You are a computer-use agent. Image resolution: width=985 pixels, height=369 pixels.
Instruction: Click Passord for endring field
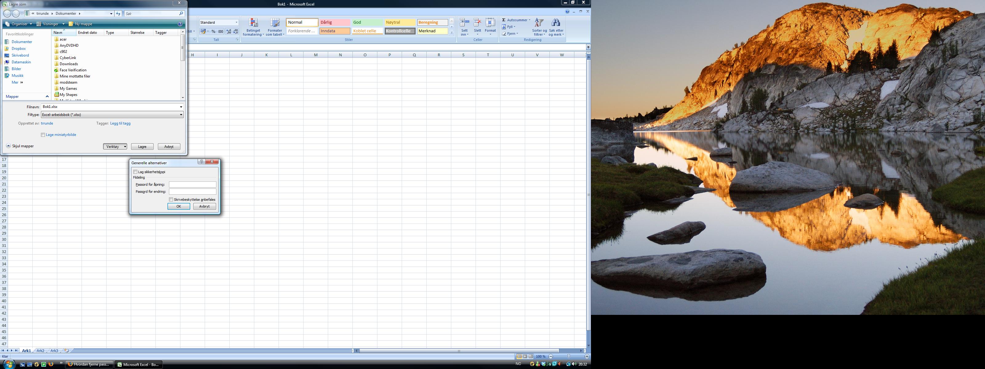coord(193,192)
